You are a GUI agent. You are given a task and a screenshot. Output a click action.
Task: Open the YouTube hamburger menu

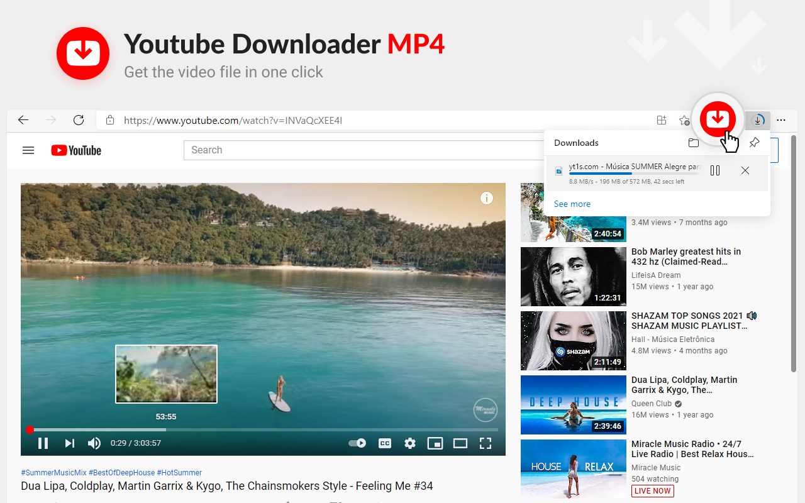tap(28, 150)
